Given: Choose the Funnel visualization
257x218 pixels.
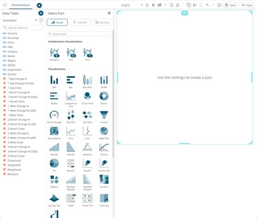Looking at the screenshot, I should tap(104, 117).
